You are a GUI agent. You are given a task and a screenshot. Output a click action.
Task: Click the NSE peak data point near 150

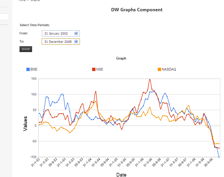point(150,80)
